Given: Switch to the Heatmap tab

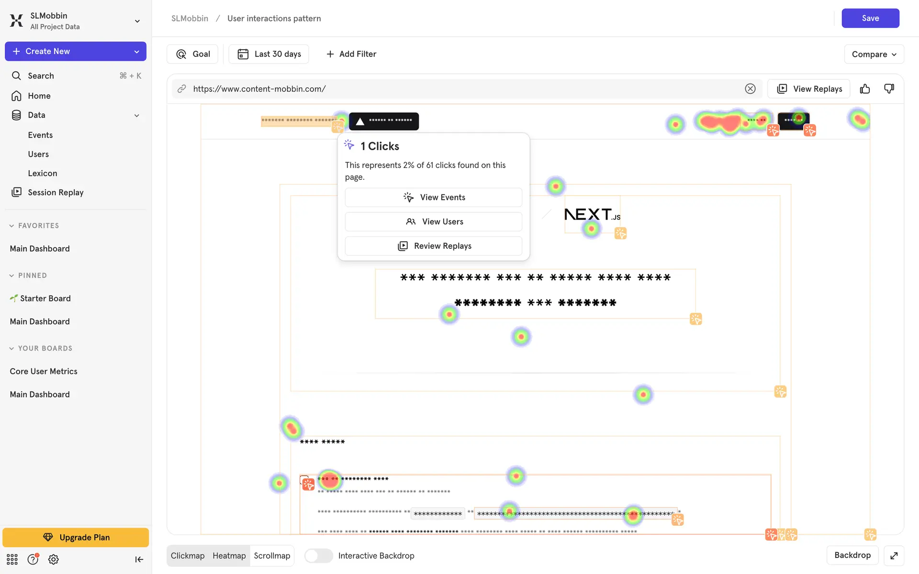Looking at the screenshot, I should point(229,555).
